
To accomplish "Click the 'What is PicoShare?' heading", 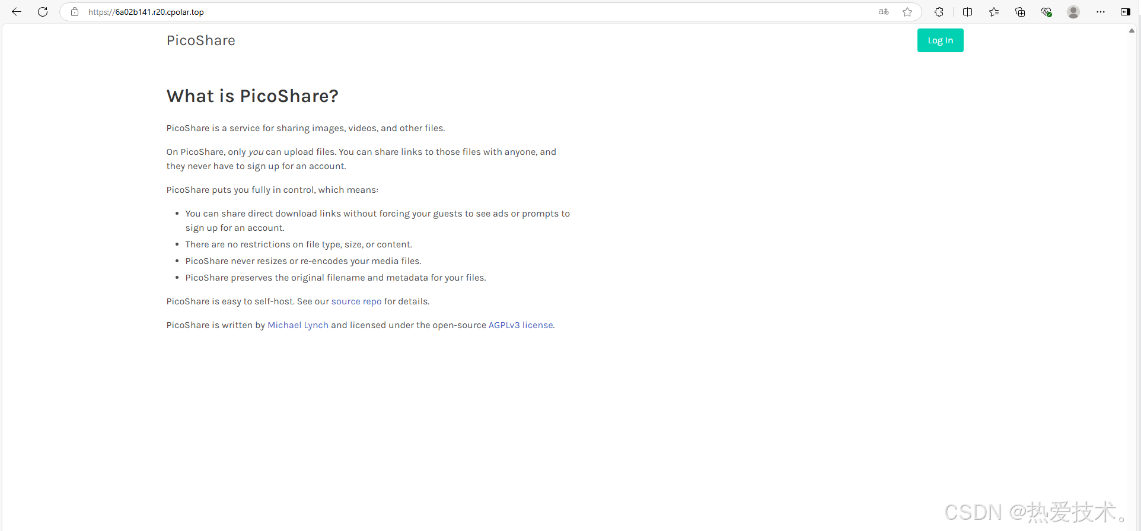I will pyautogui.click(x=253, y=96).
